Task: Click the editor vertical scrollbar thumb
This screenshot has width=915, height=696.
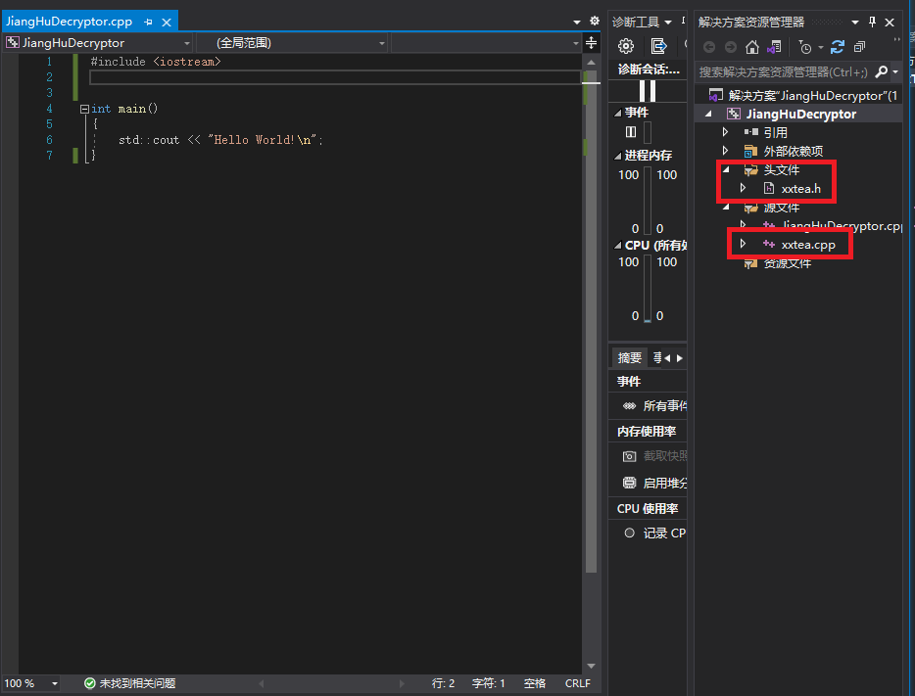Action: pyautogui.click(x=591, y=321)
